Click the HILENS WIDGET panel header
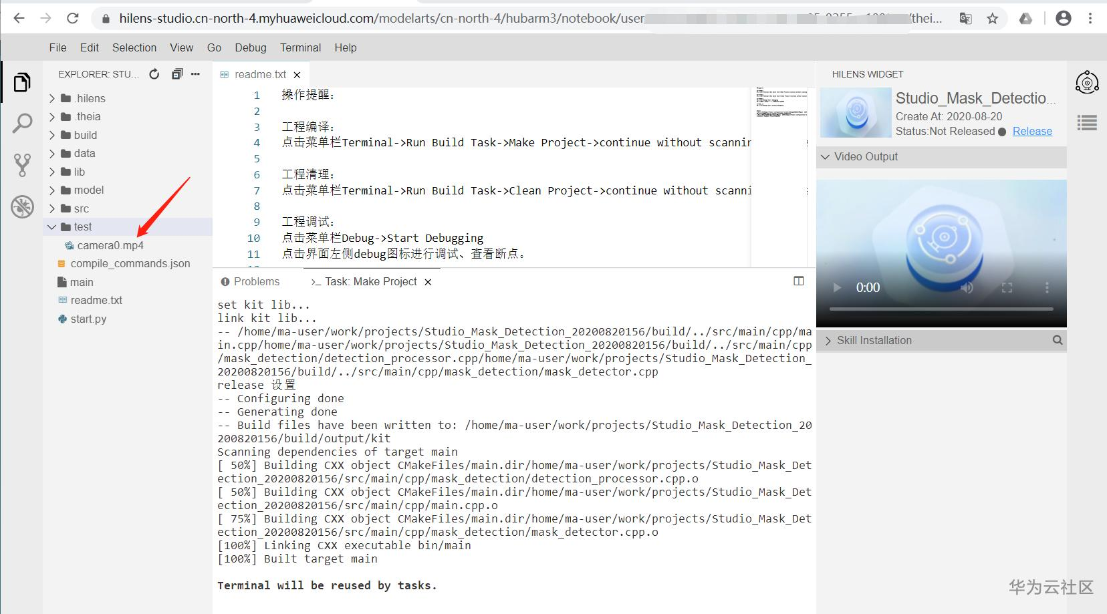This screenshot has width=1107, height=614. 867,74
